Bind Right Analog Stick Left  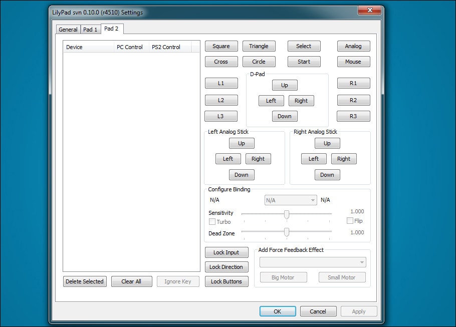tap(314, 159)
